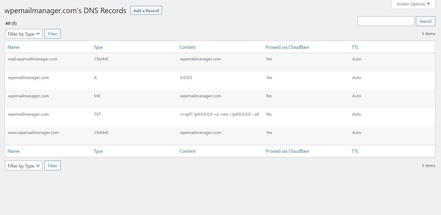Sort by Type in the table footer

click(98, 151)
